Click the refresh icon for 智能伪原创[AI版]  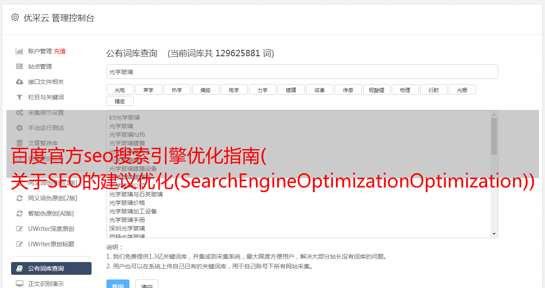[20, 213]
